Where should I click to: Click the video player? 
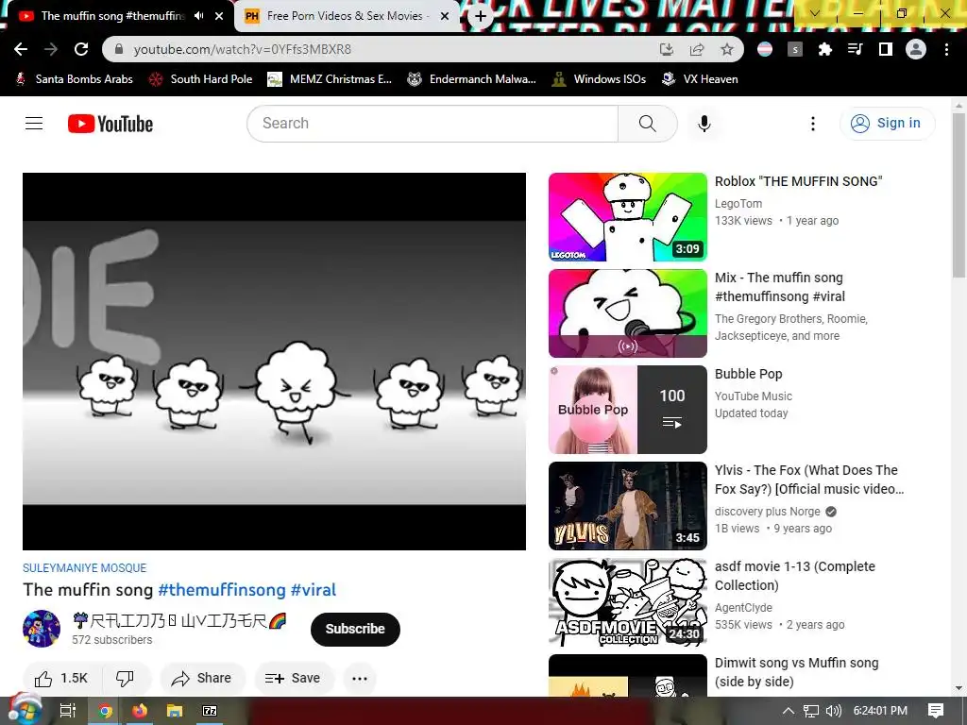(x=275, y=362)
